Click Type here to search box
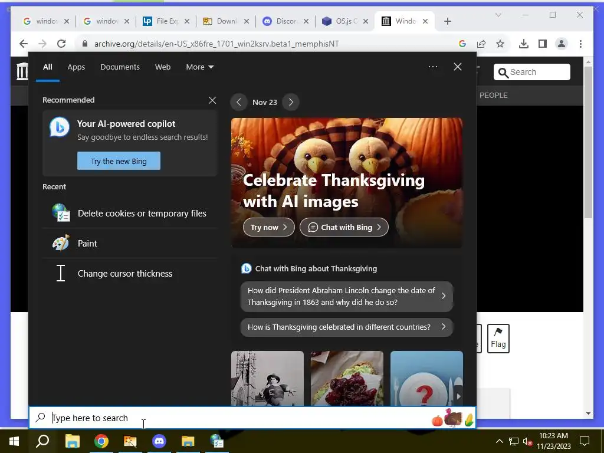 point(252,418)
